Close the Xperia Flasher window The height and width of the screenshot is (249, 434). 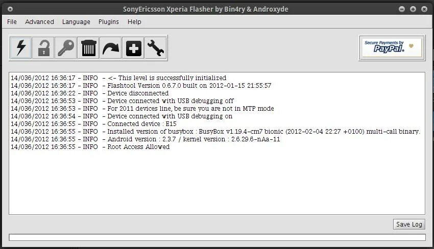[424, 9]
